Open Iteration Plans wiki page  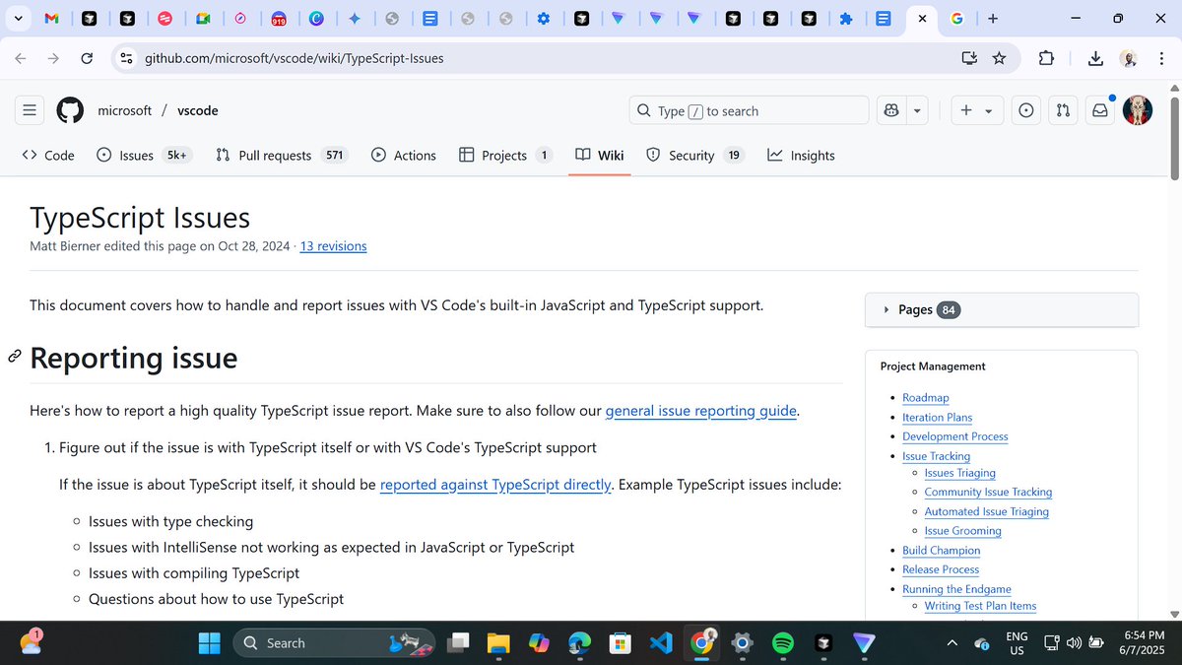coord(937,417)
